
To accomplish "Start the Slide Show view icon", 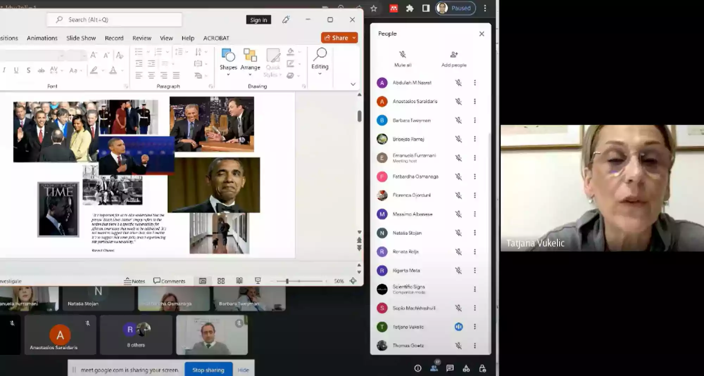I will click(258, 281).
